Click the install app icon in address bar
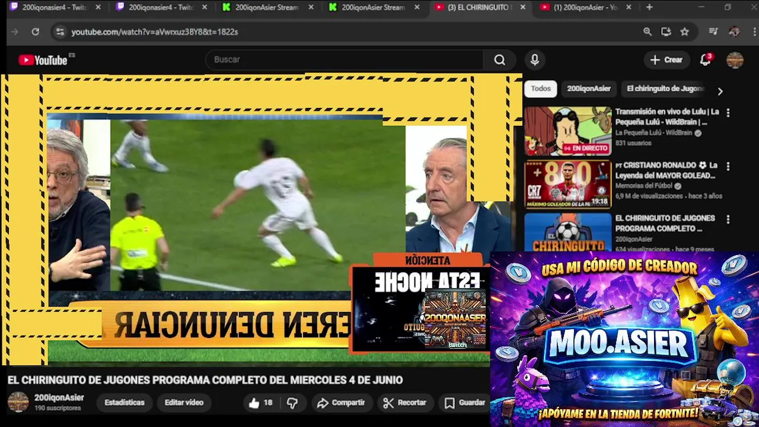 (666, 32)
